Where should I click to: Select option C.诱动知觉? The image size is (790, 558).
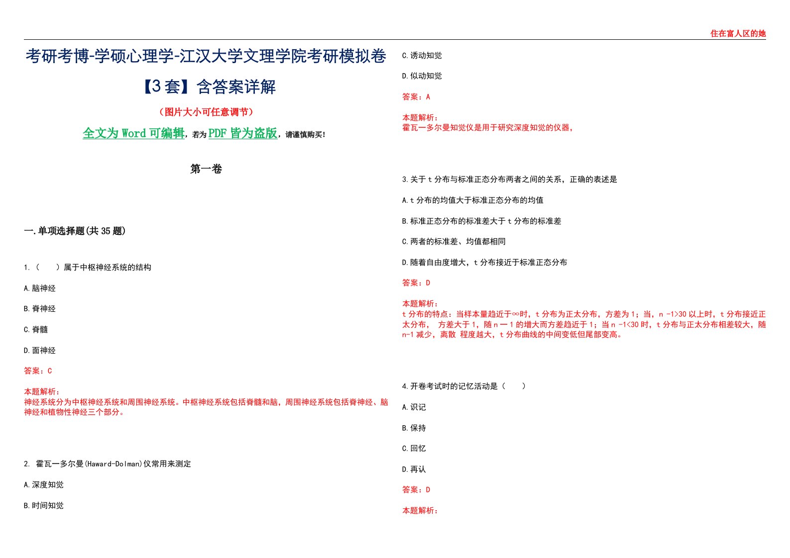point(422,56)
